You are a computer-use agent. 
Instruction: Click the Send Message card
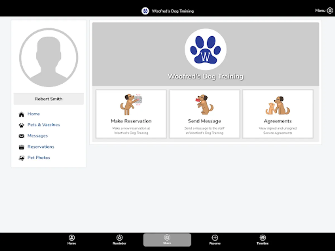tap(204, 114)
